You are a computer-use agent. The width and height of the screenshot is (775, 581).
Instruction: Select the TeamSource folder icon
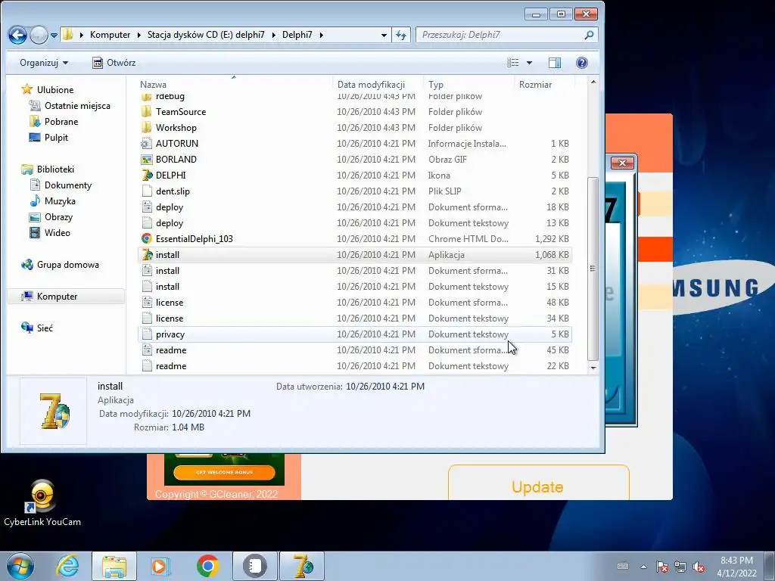click(146, 112)
